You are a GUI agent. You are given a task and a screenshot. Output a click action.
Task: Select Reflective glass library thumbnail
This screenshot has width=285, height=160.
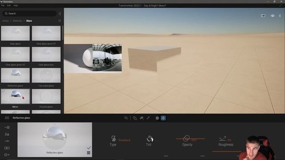(x=15, y=75)
